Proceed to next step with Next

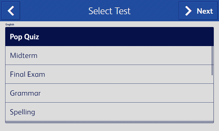pyautogui.click(x=198, y=11)
